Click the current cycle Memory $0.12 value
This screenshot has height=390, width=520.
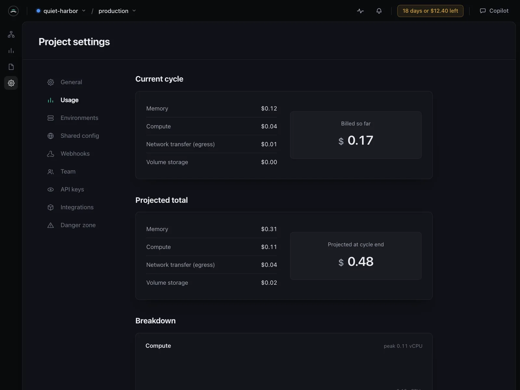269,109
